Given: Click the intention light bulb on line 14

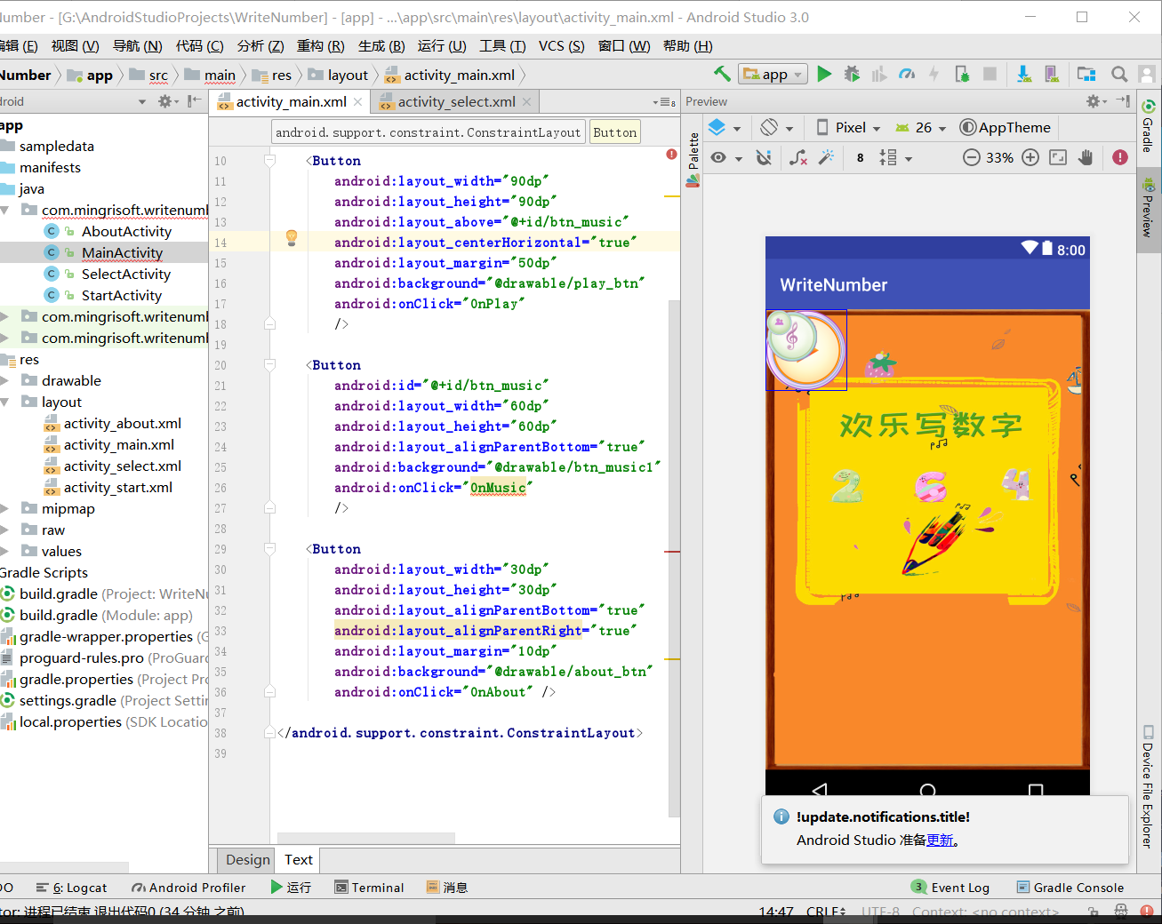Looking at the screenshot, I should point(291,238).
